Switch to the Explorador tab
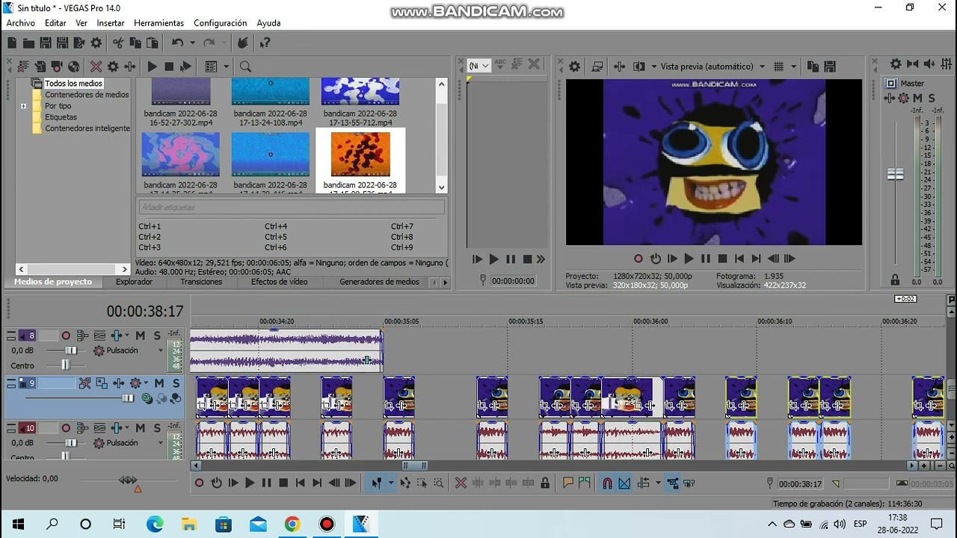957x538 pixels. point(134,282)
